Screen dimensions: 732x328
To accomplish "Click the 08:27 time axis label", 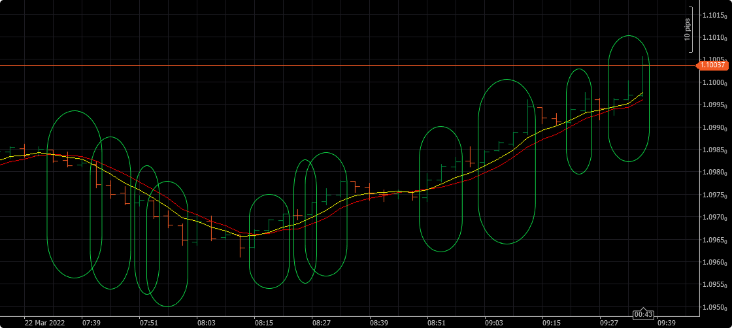I will [321, 322].
